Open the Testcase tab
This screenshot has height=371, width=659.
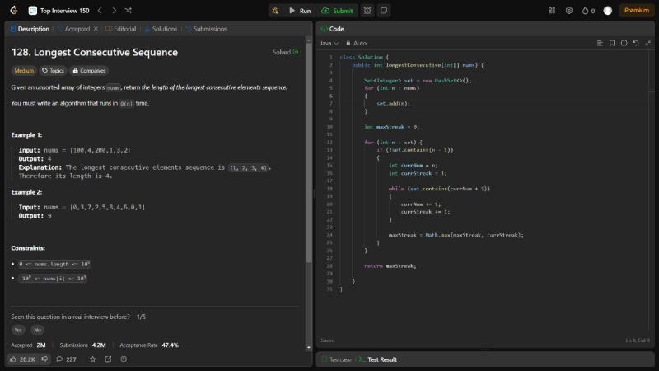[336, 359]
